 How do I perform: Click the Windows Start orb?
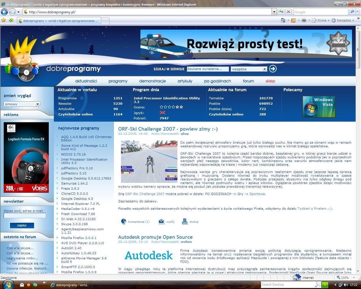tap(8, 284)
